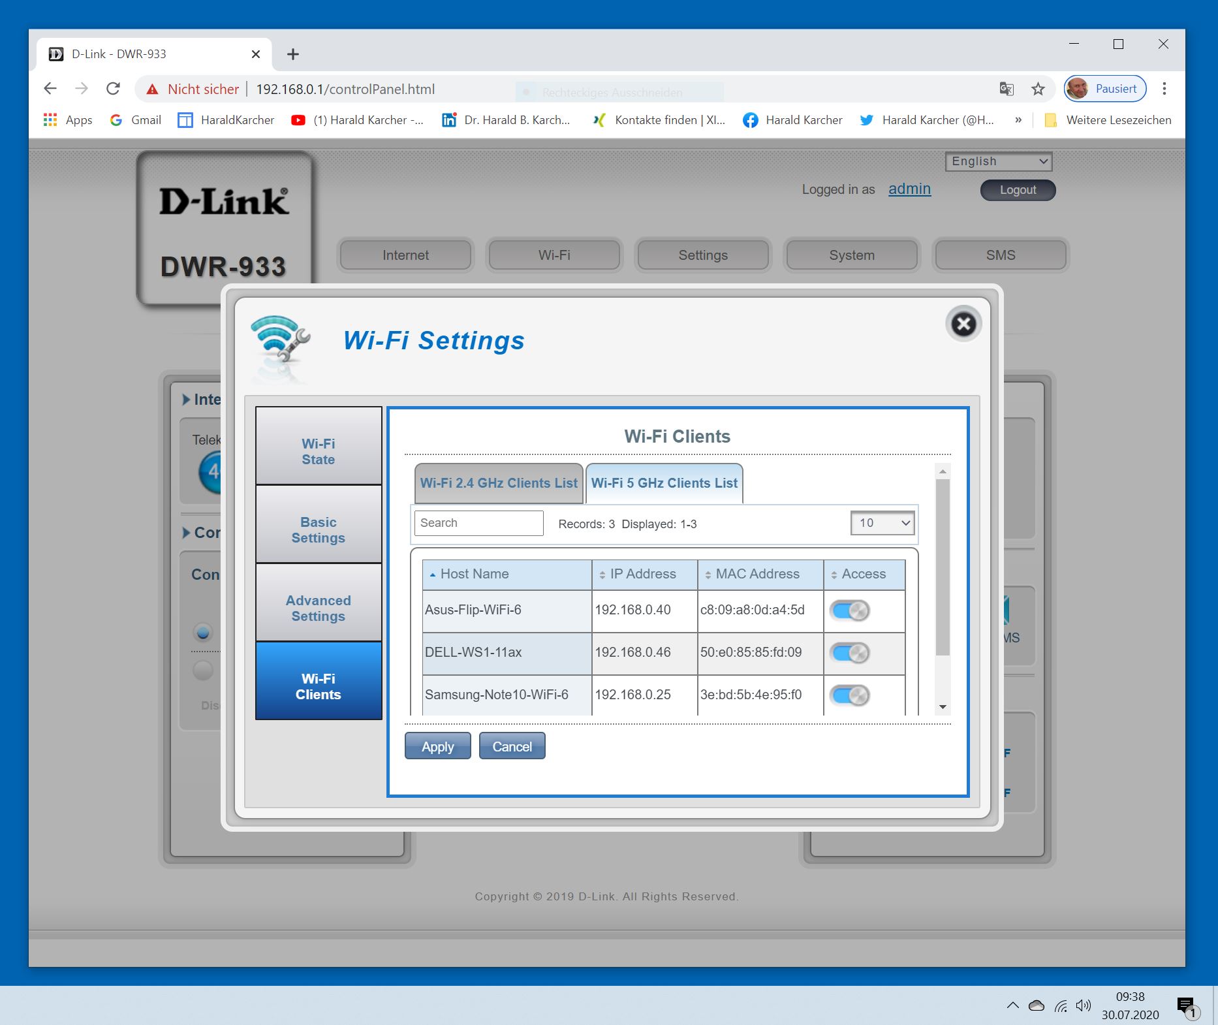
Task: Open the HaraldKarcher bookmark
Action: [x=226, y=120]
